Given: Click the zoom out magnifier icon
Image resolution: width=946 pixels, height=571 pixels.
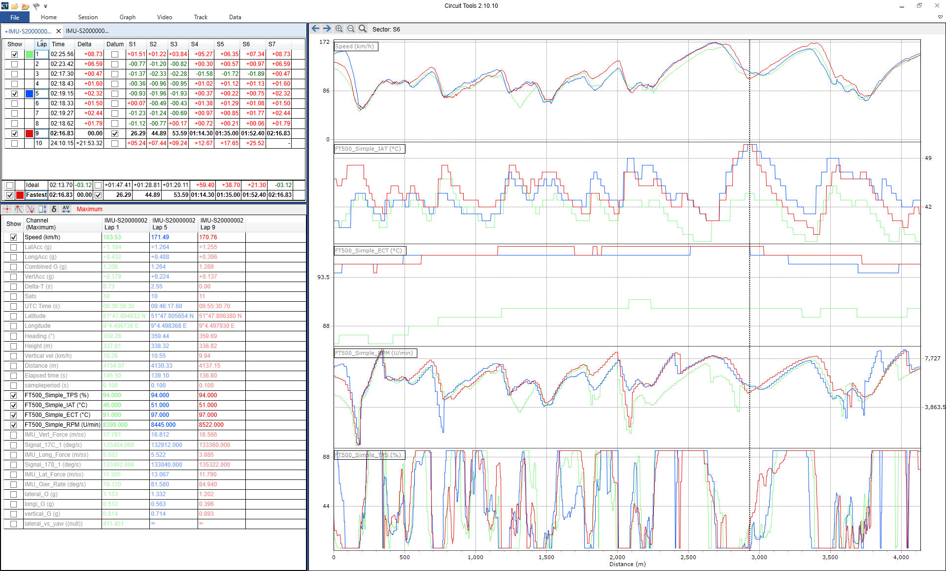Looking at the screenshot, I should point(351,29).
